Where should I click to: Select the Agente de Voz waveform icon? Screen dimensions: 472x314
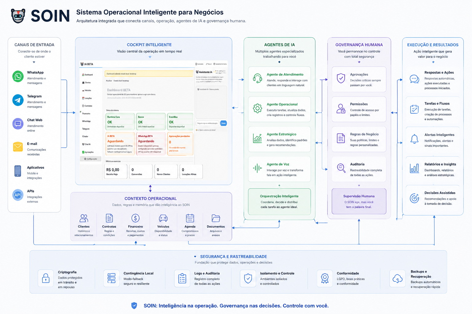coord(258,168)
